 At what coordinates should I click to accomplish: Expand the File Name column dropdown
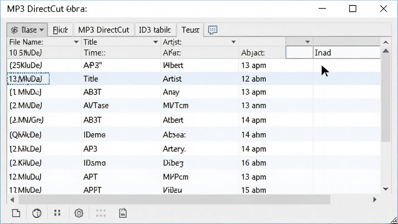pos(76,42)
